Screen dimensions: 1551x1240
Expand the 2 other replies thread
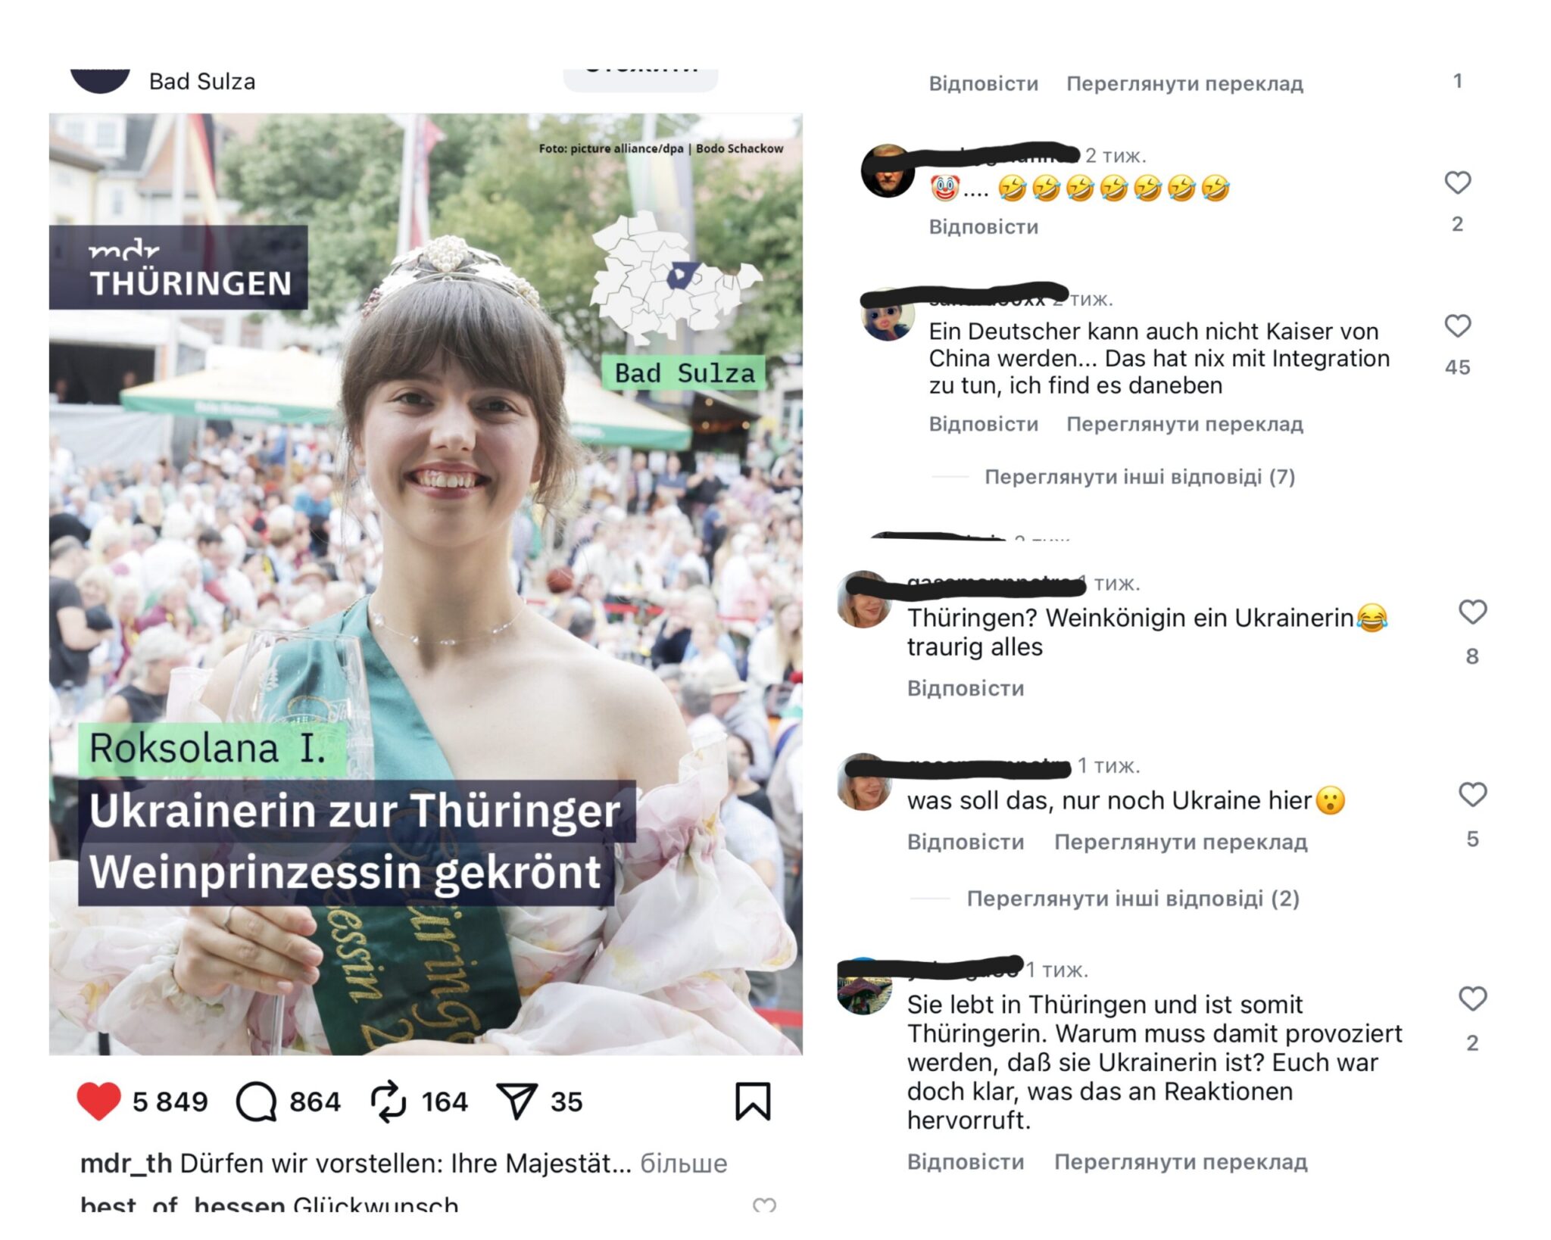tap(1133, 899)
